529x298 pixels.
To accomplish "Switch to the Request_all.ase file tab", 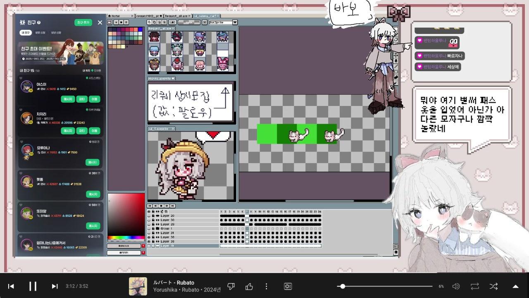I will [x=178, y=16].
